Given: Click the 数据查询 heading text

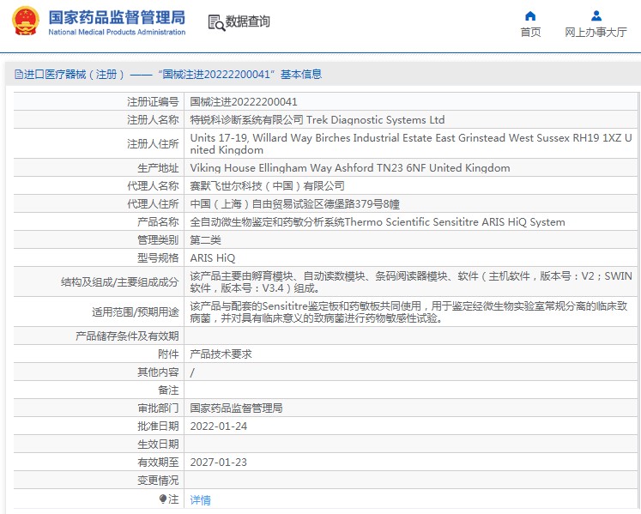Looking at the screenshot, I should [x=248, y=21].
